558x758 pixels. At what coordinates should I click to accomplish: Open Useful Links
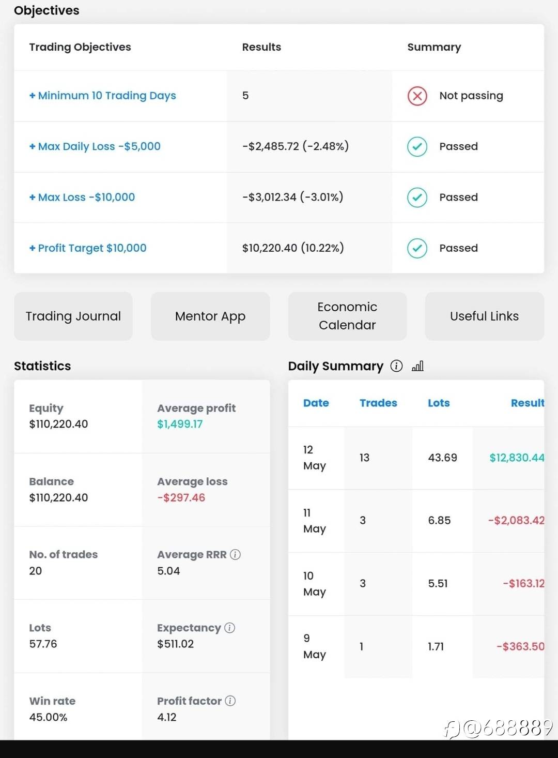click(x=484, y=316)
